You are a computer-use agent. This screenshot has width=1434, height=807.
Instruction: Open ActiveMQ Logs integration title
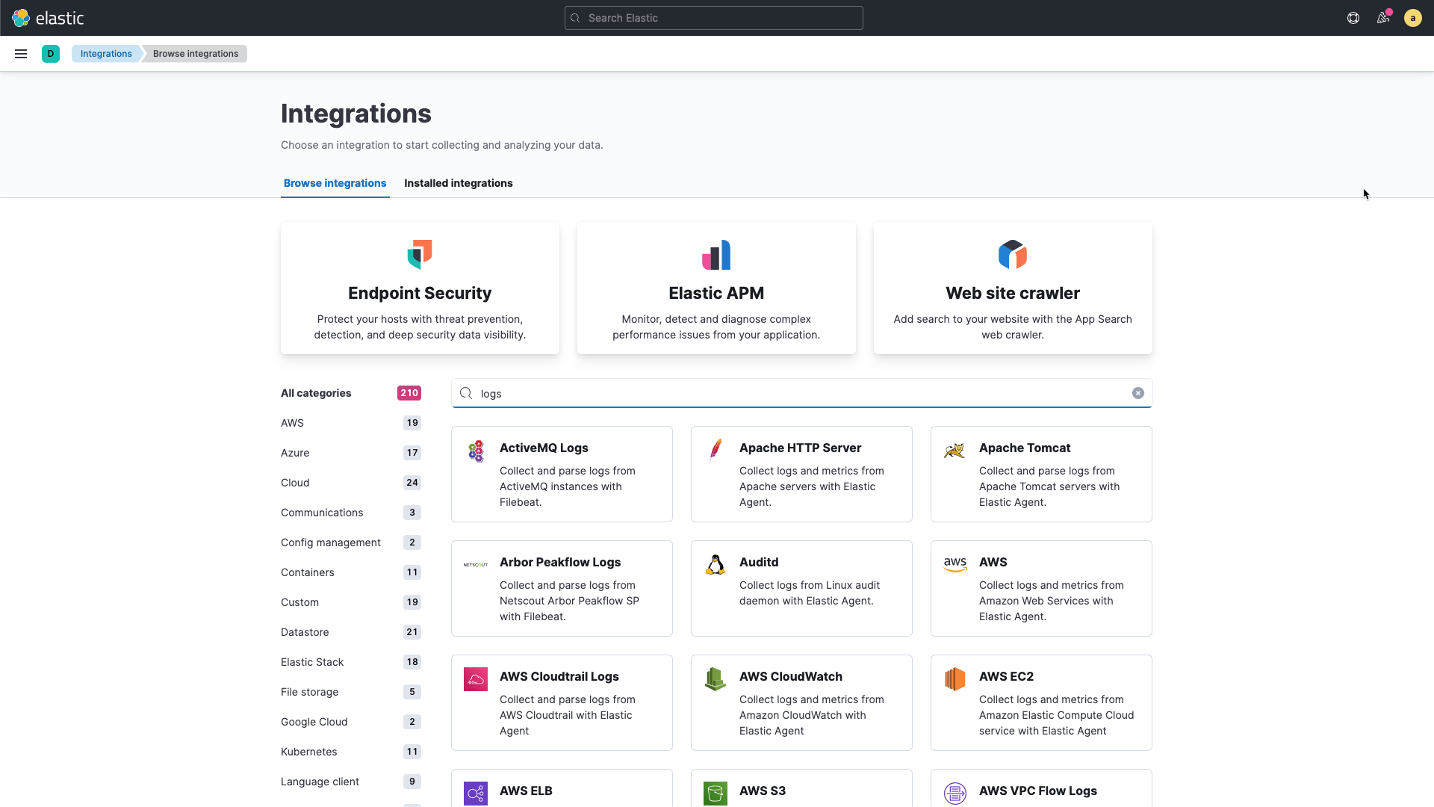[x=544, y=448]
